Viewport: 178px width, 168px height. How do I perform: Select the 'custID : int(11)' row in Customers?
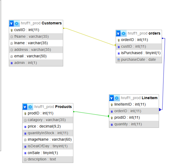(x=36, y=30)
